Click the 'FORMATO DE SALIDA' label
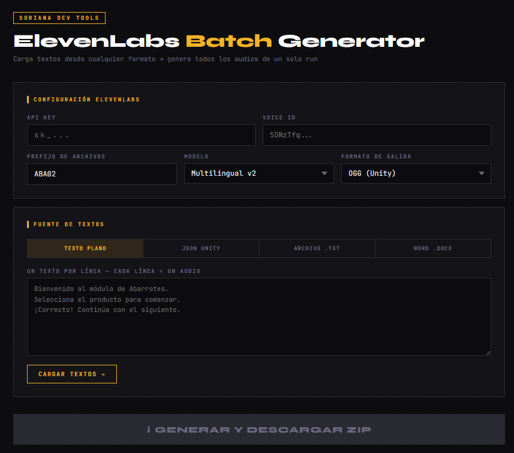The height and width of the screenshot is (453, 514). click(376, 157)
